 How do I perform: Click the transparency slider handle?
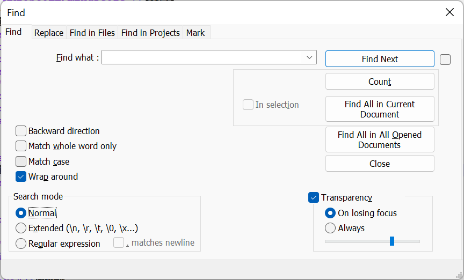coord(392,241)
